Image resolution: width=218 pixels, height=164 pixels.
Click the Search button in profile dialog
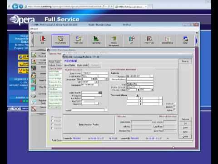185,61
